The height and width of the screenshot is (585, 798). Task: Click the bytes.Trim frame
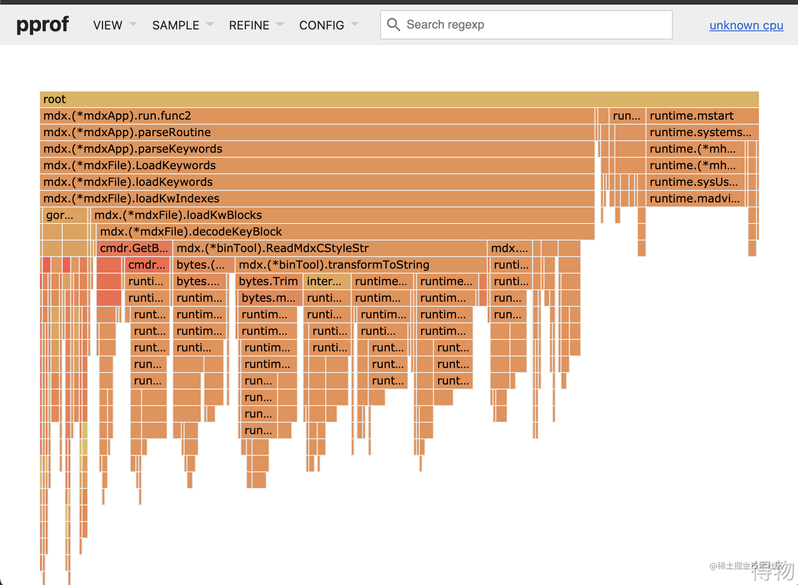[x=269, y=281]
